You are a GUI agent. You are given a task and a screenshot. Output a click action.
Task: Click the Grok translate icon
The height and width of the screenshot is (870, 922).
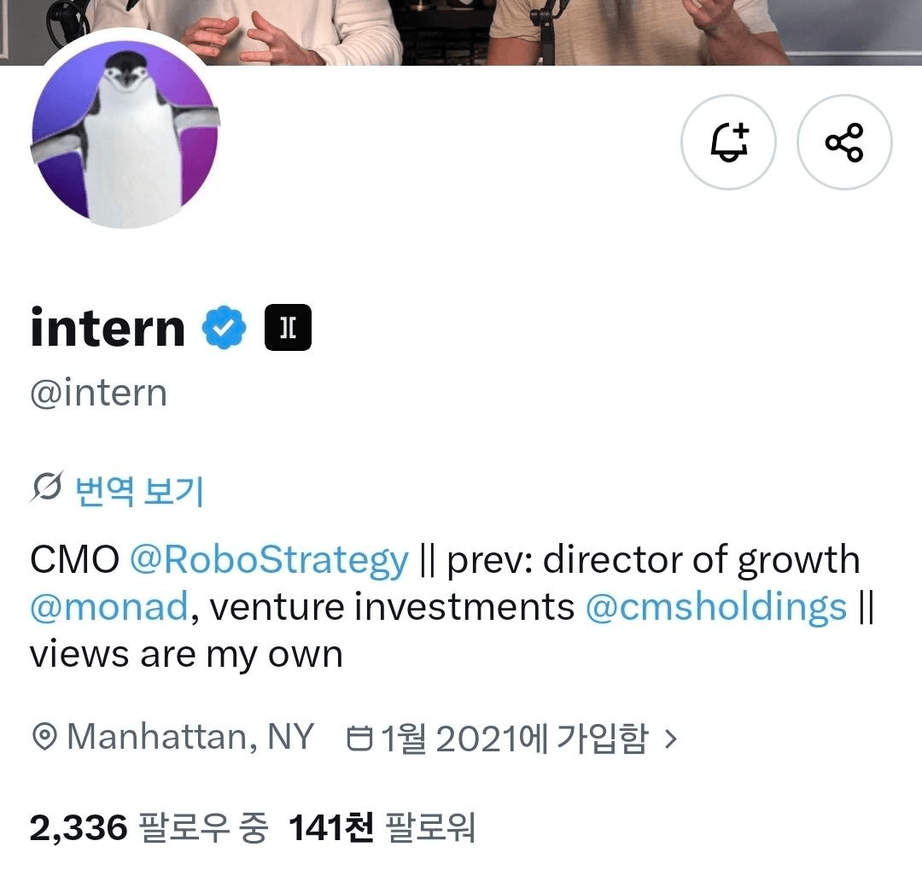[x=46, y=487]
